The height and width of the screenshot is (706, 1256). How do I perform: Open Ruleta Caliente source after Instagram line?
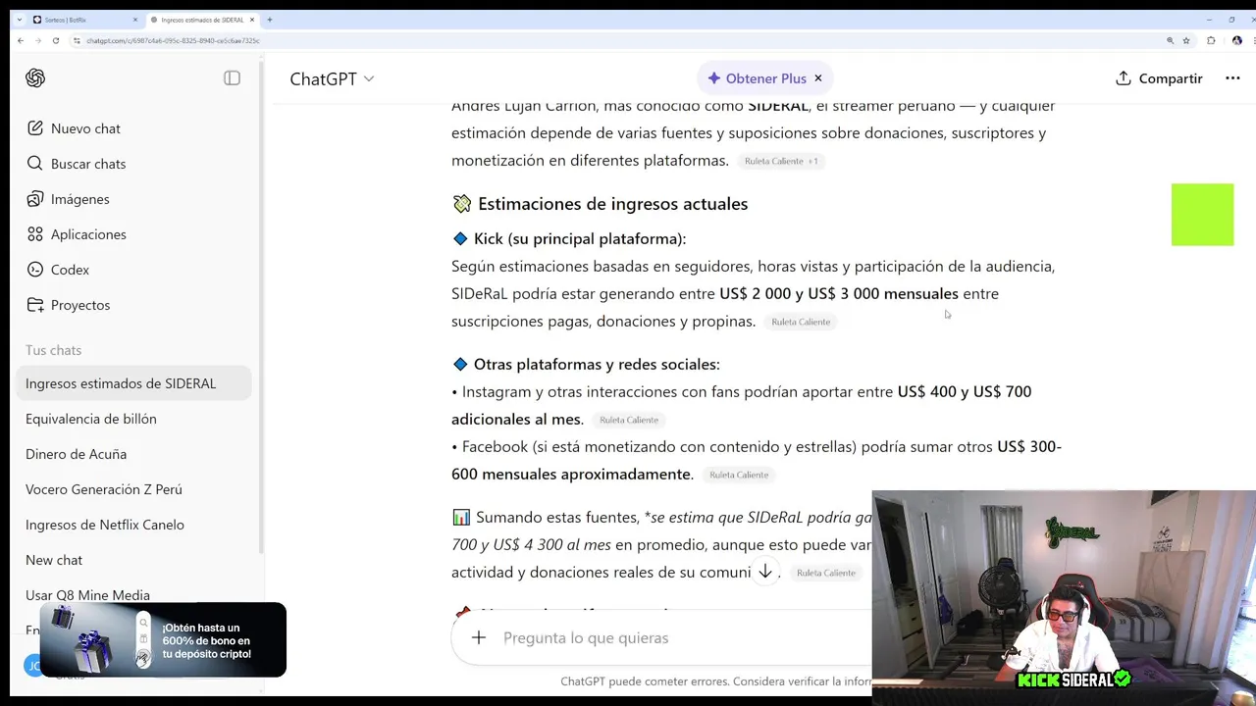(629, 420)
